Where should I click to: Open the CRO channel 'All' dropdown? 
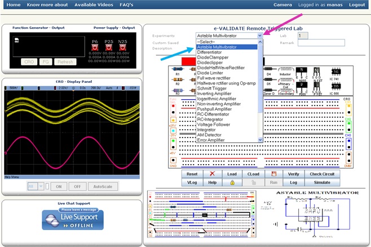(x=41, y=186)
